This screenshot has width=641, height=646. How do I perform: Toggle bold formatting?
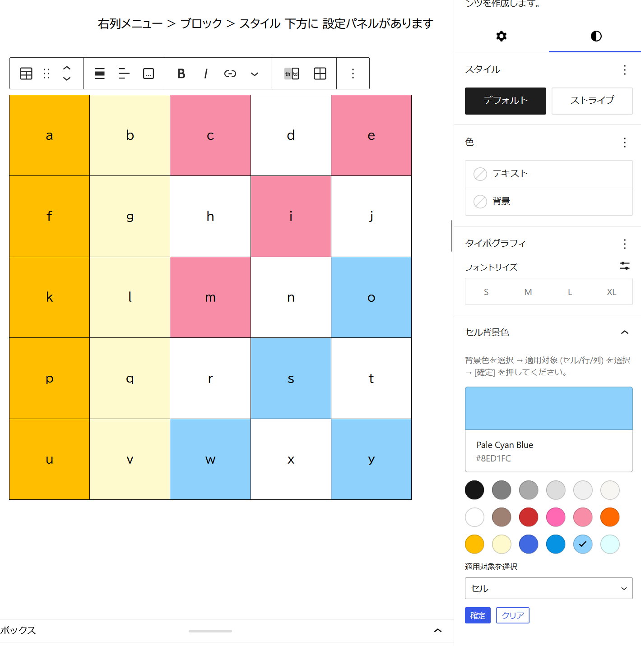coord(181,74)
